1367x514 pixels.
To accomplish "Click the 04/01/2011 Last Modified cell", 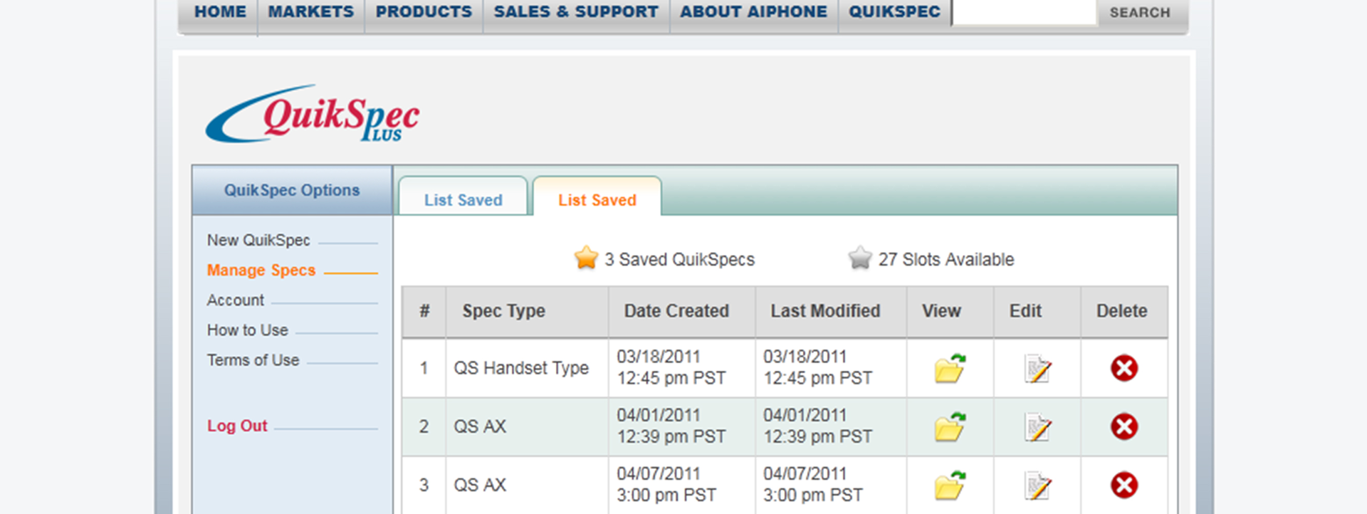I will (830, 426).
